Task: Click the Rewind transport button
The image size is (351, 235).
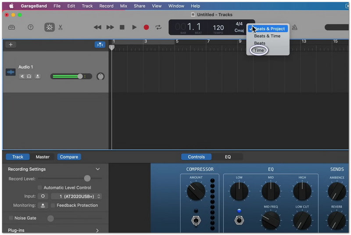Action: tap(97, 27)
